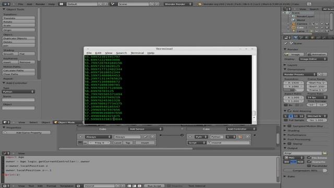This screenshot has width=334, height=188.
Task: Click the output folder browse icon
Action: pos(325,153)
